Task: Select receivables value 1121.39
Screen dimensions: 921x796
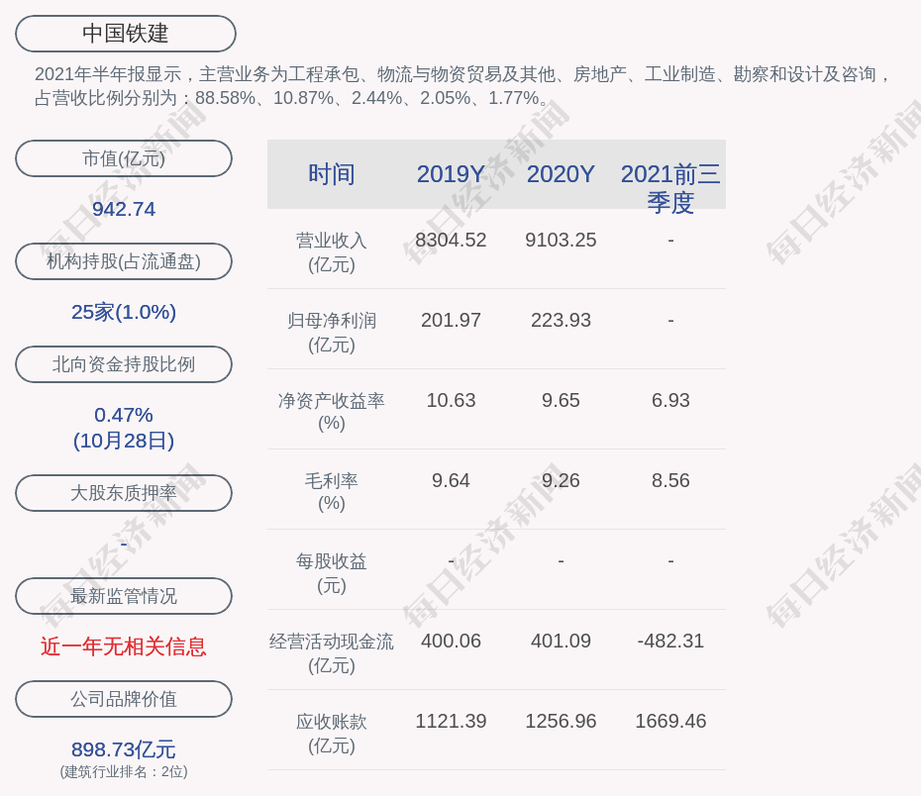Action: [452, 721]
